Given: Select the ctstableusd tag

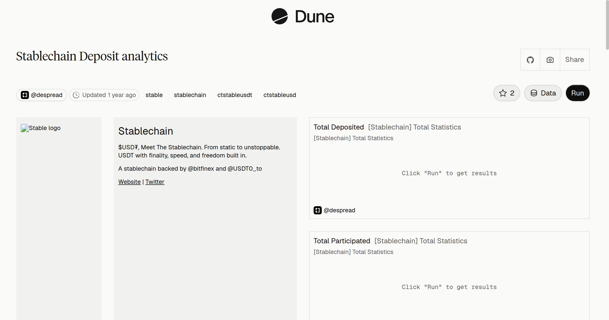Looking at the screenshot, I should point(280,95).
